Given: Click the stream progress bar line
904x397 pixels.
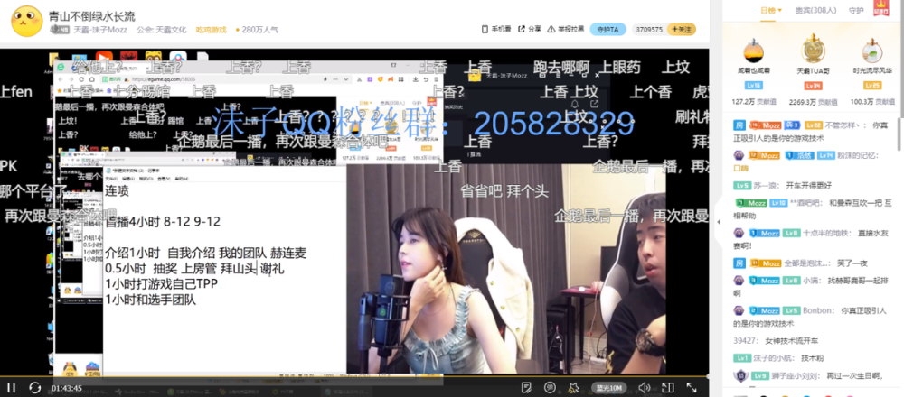Looking at the screenshot, I should [x=354, y=377].
